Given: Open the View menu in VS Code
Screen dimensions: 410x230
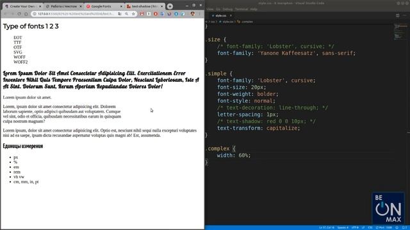Looking at the screenshot, I should click(210, 9).
